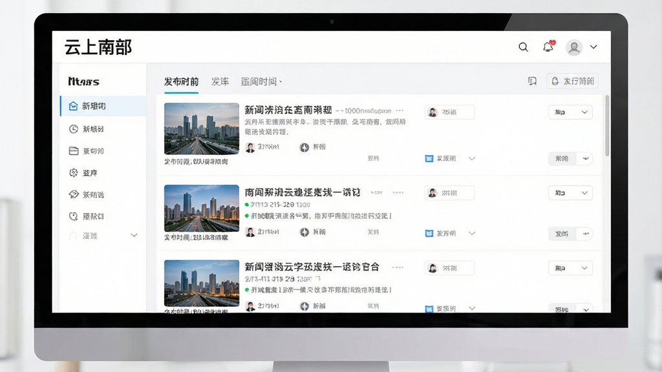
Task: Click the author avatar under the first article
Action: (x=250, y=147)
